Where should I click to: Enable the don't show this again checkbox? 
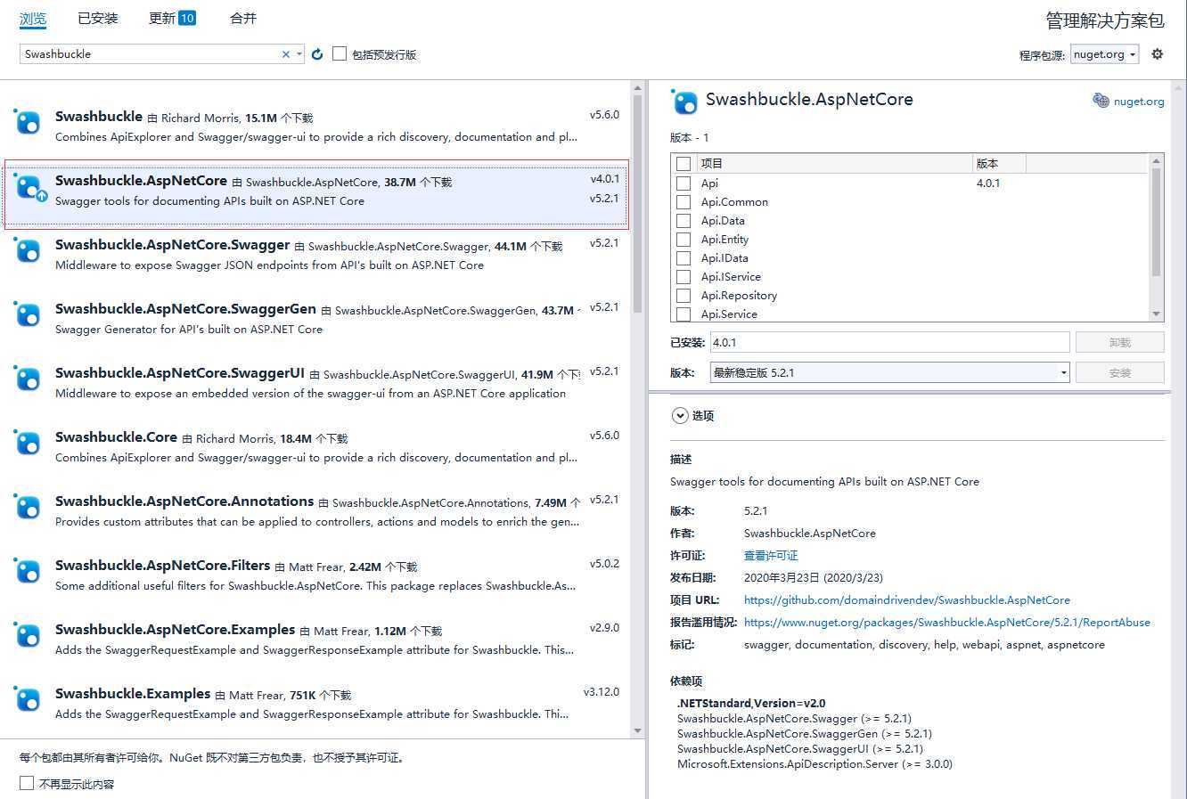click(x=27, y=783)
